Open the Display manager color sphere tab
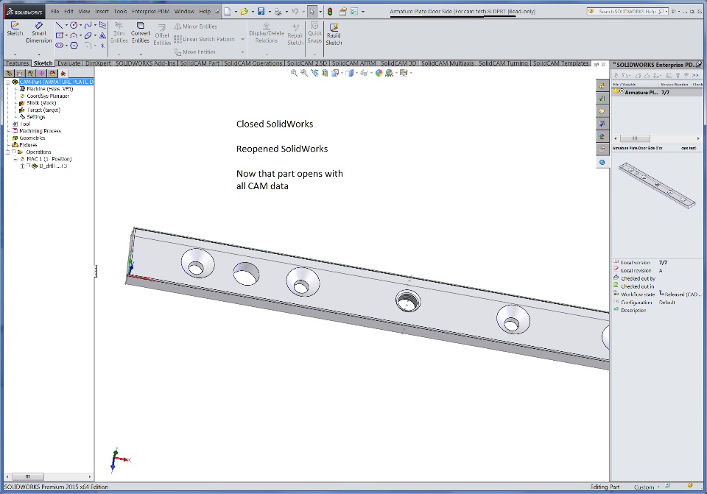707x494 pixels. [x=52, y=73]
